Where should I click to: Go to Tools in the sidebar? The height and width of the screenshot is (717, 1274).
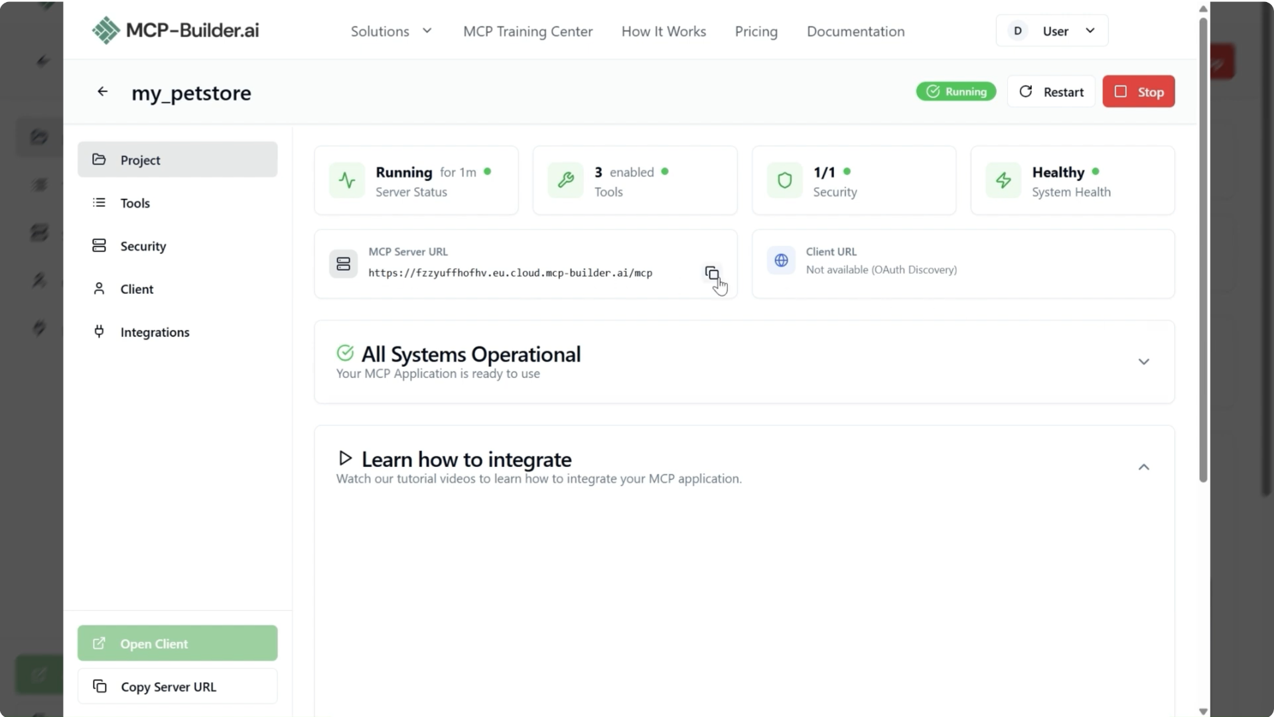(x=135, y=203)
